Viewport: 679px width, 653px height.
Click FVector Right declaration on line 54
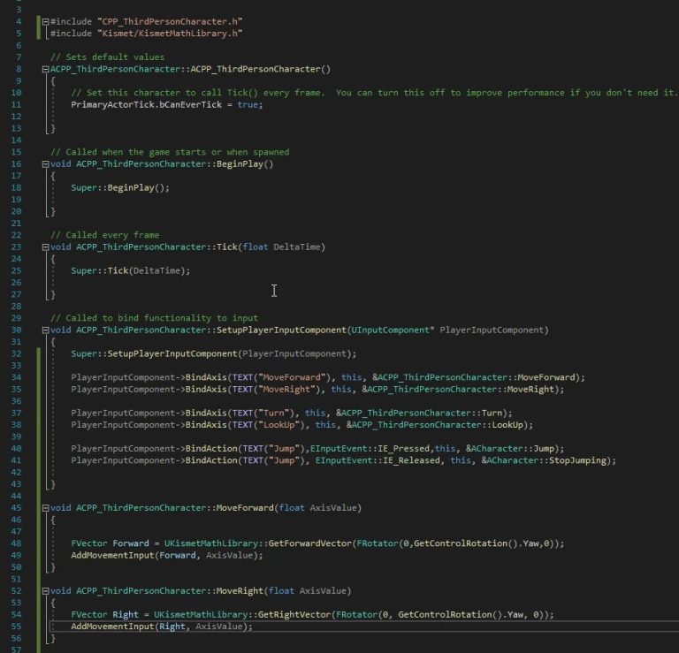104,615
